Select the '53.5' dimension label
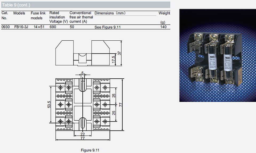Screen dimensions: 256x153 [x=49, y=105]
